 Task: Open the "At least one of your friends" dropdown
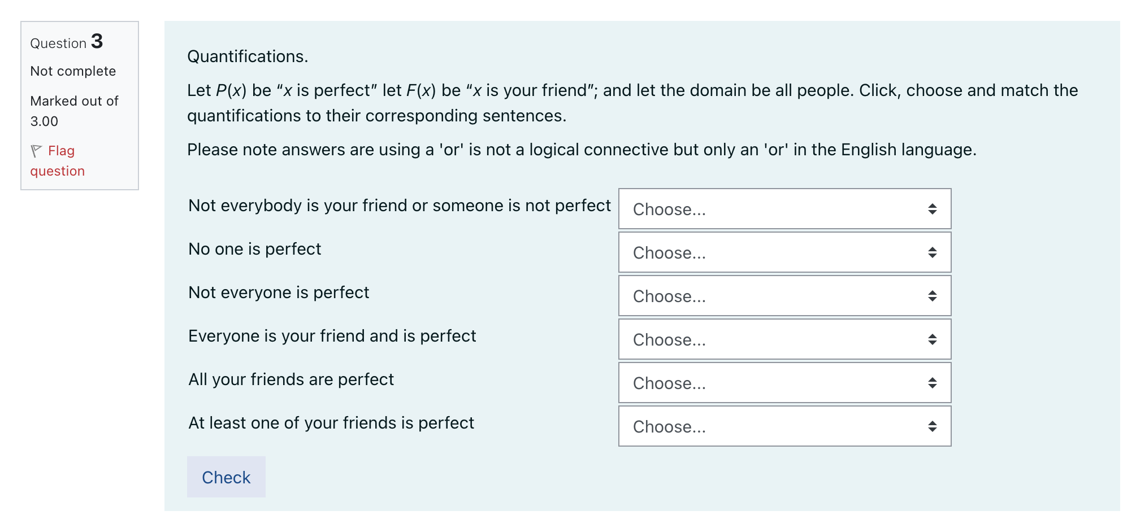(x=784, y=426)
